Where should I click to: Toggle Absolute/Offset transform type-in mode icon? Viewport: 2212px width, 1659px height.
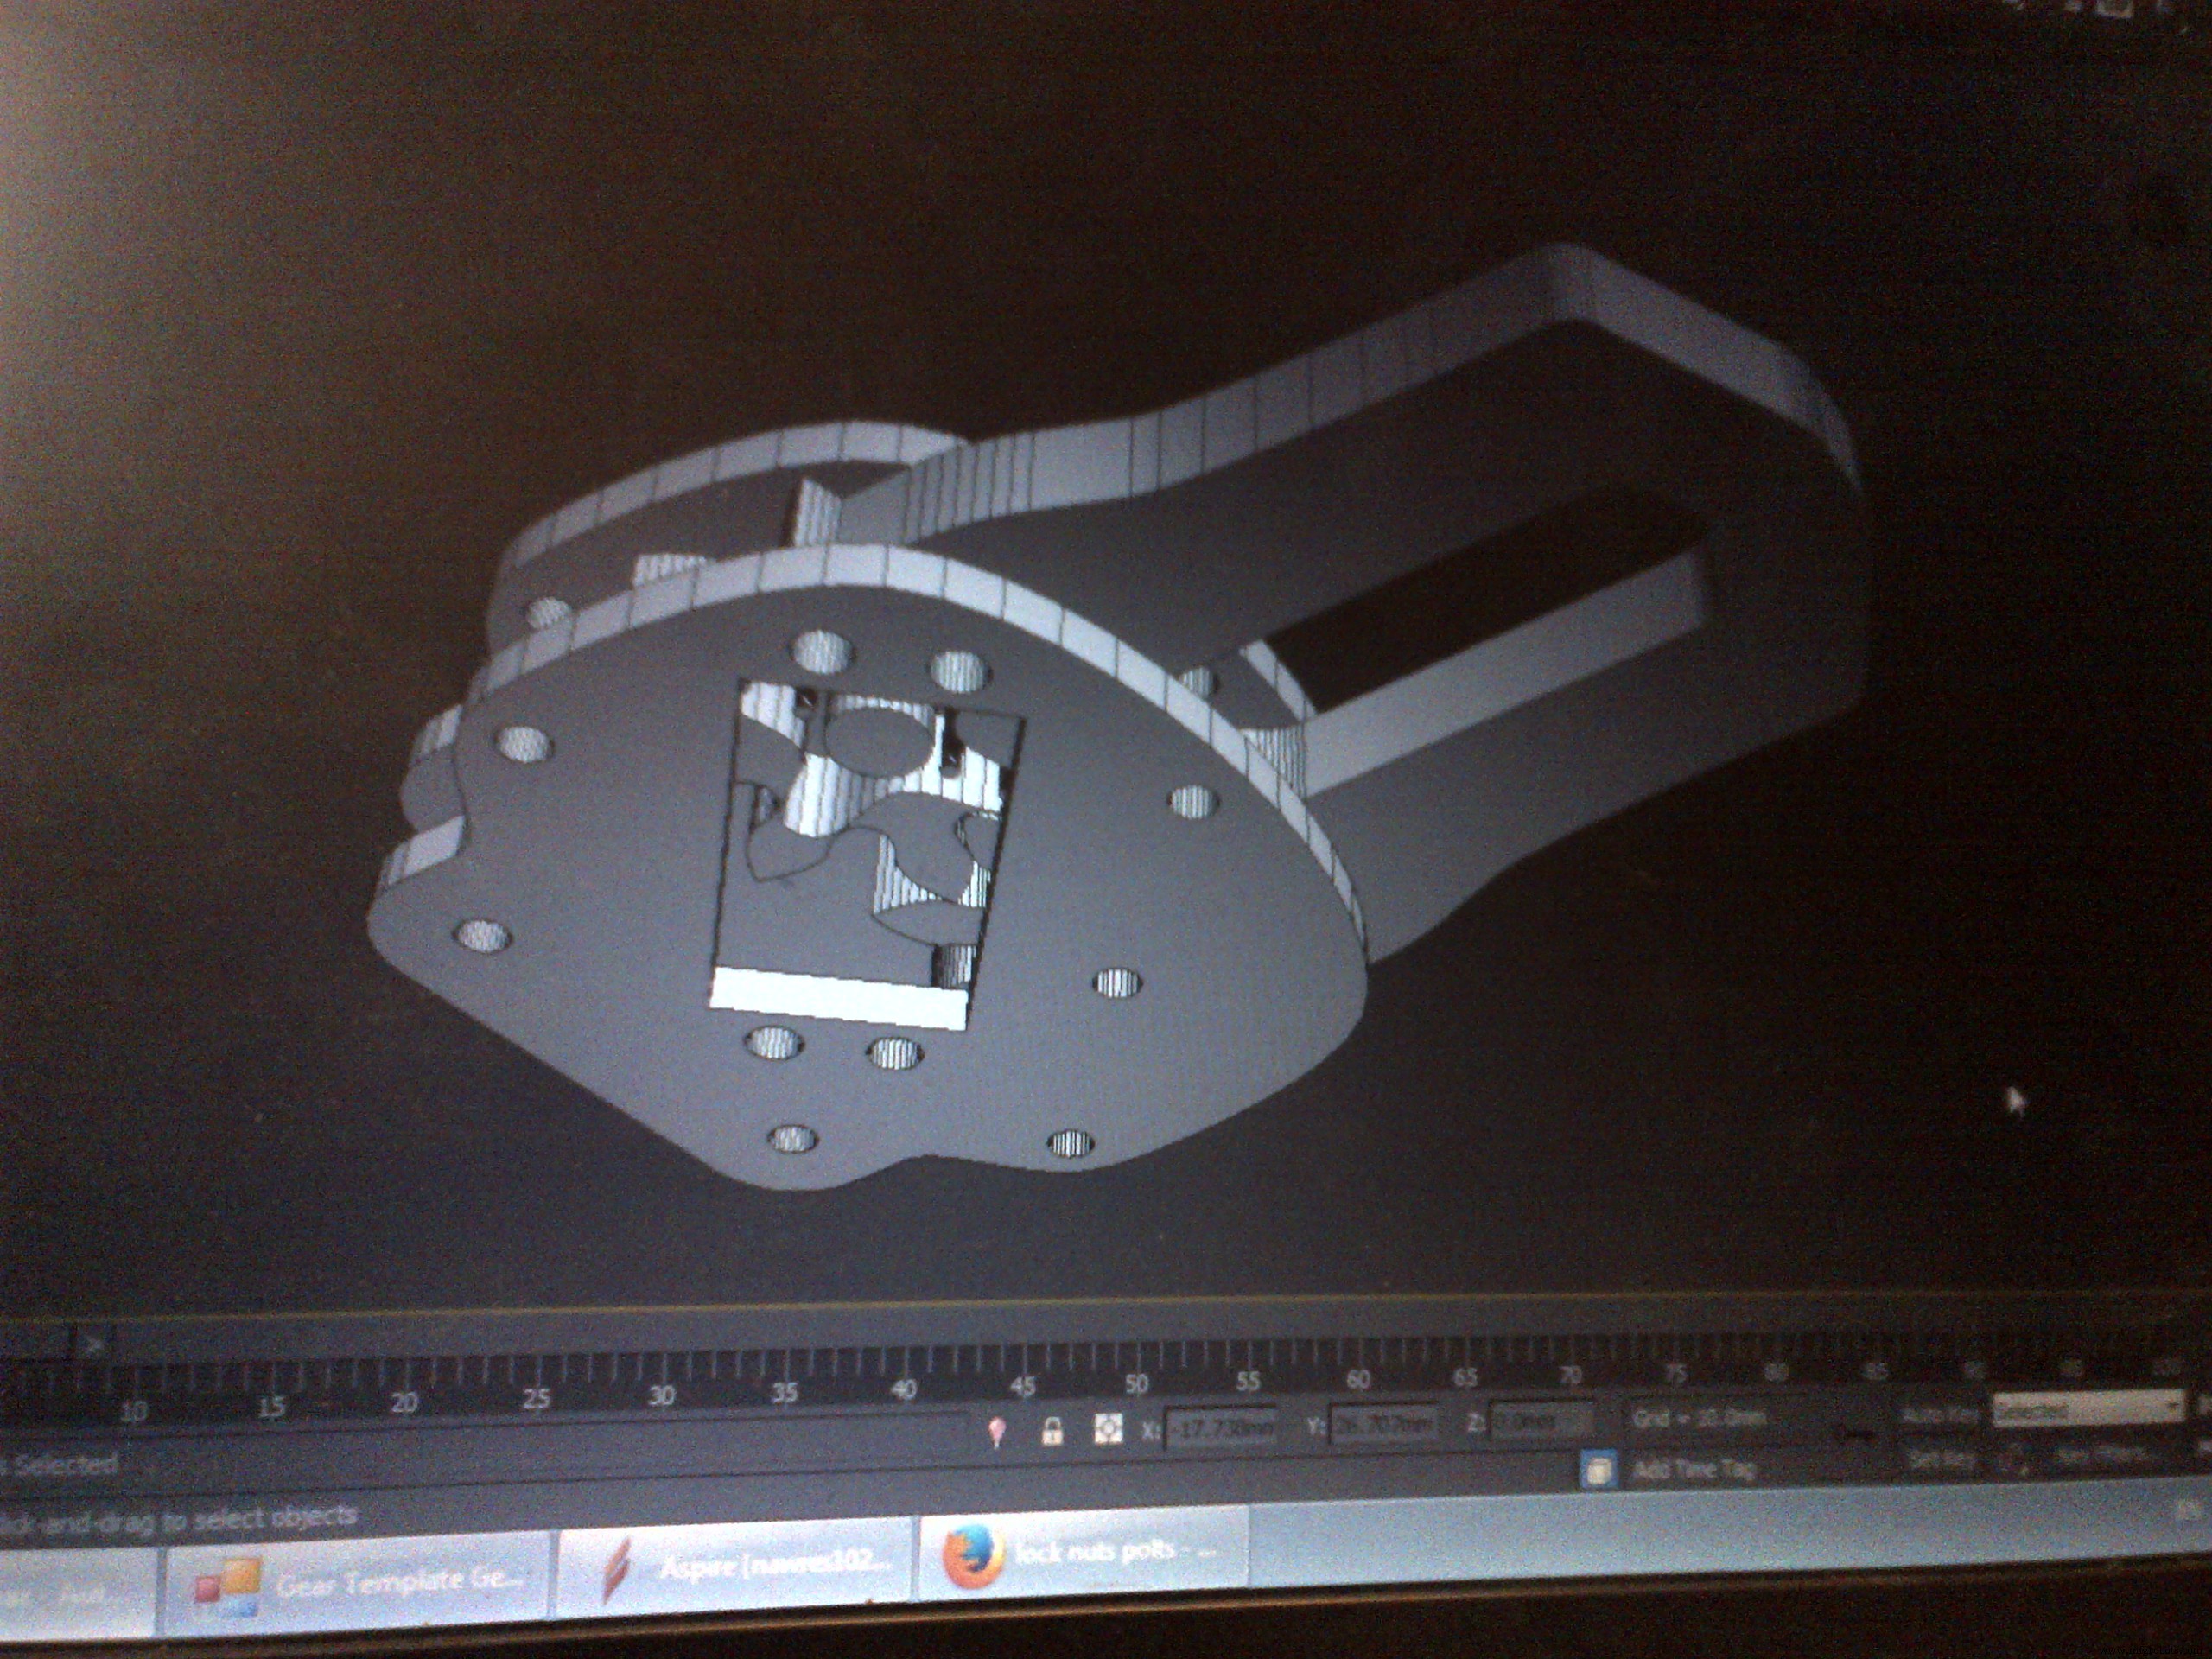click(1107, 1428)
